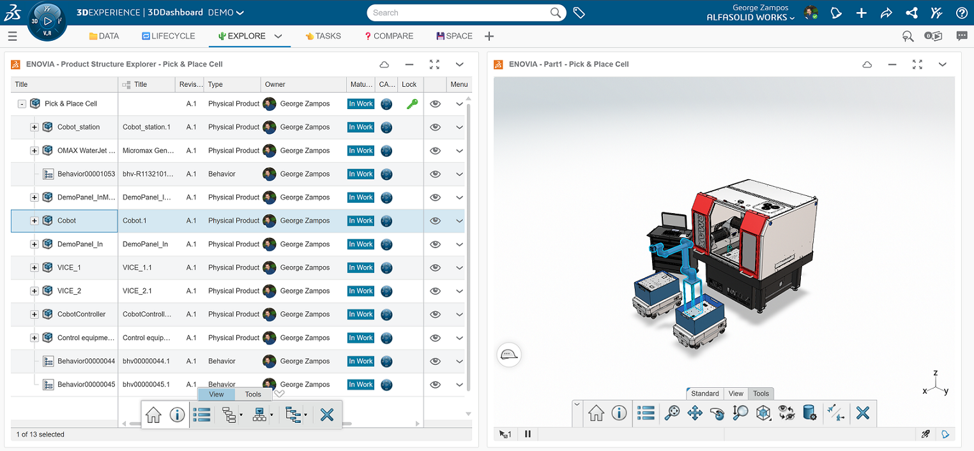Click the green lock key icon
The image size is (974, 451).
coord(412,104)
